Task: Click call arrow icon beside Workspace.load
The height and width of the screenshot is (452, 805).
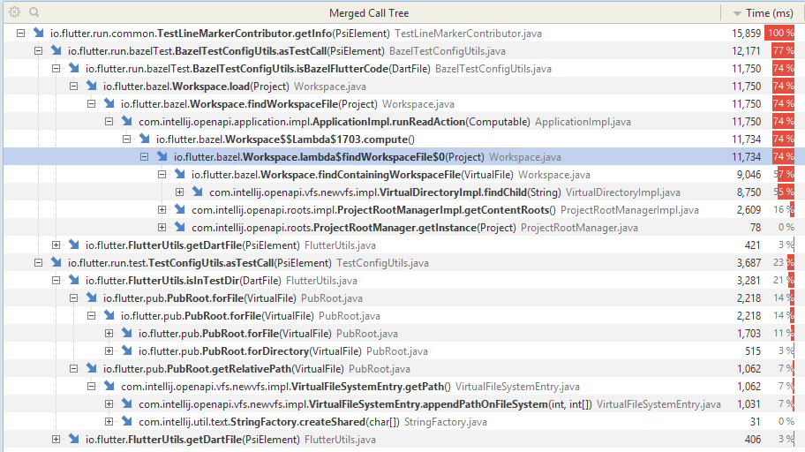Action: tap(92, 86)
